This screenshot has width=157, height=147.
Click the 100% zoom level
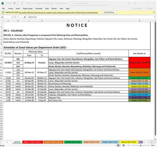click(x=153, y=145)
